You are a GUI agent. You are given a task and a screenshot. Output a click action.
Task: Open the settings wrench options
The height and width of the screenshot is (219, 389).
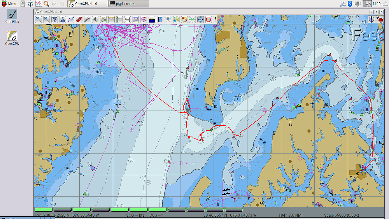[x=87, y=19]
